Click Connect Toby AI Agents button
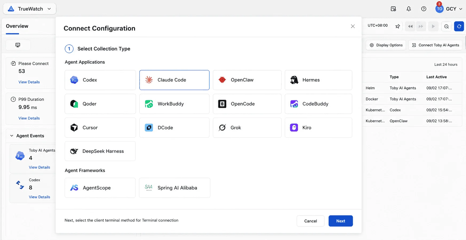This screenshot has width=466, height=240. 435,45
